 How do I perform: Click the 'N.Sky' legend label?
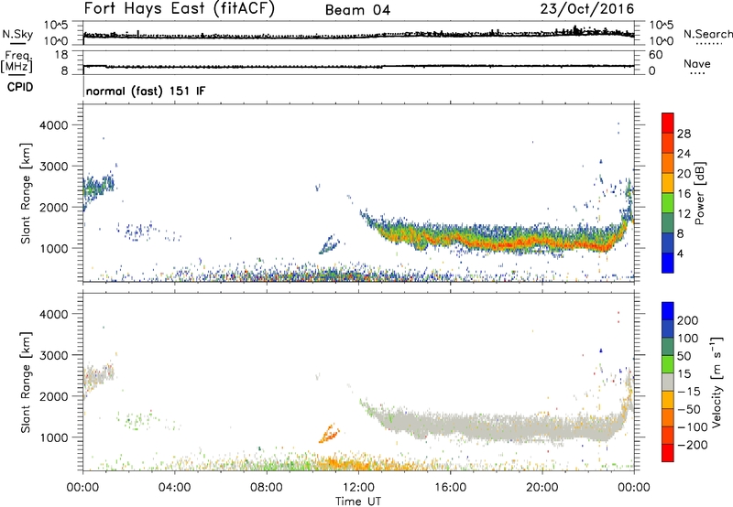[17, 34]
